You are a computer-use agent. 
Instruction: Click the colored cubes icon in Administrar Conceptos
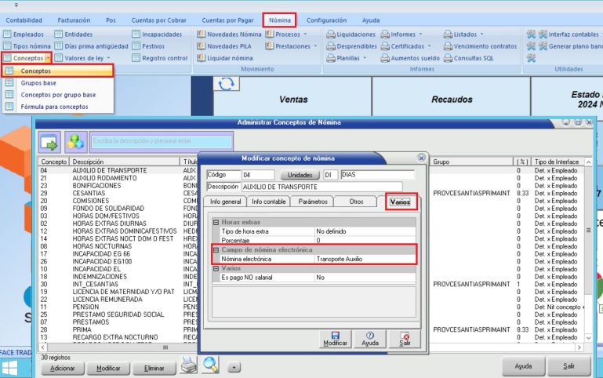75,143
